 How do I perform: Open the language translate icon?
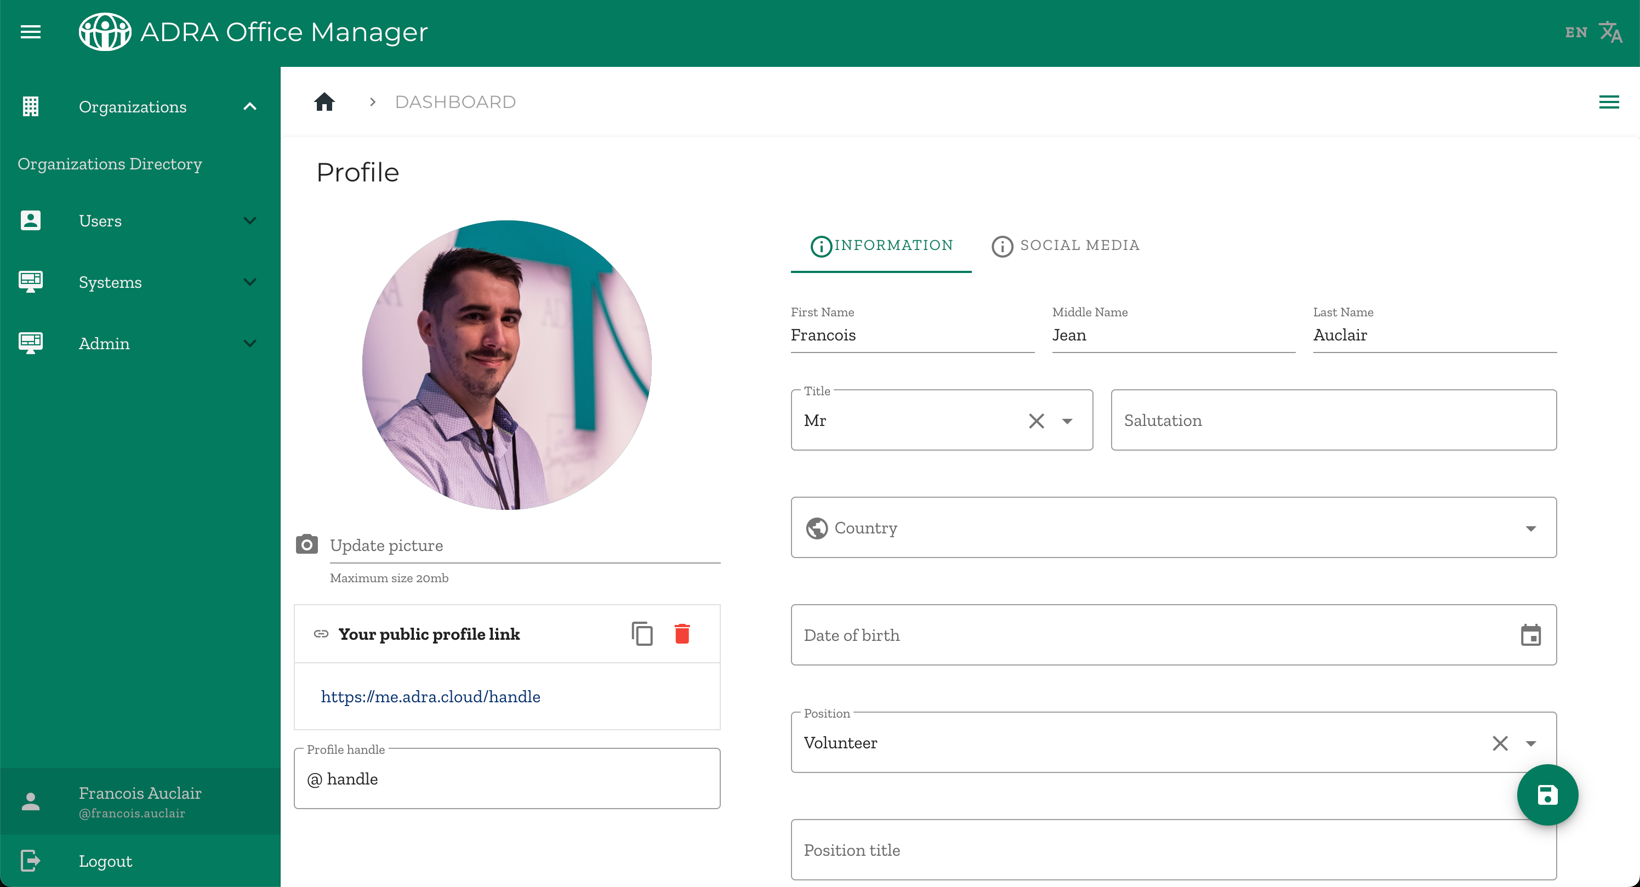(1610, 32)
